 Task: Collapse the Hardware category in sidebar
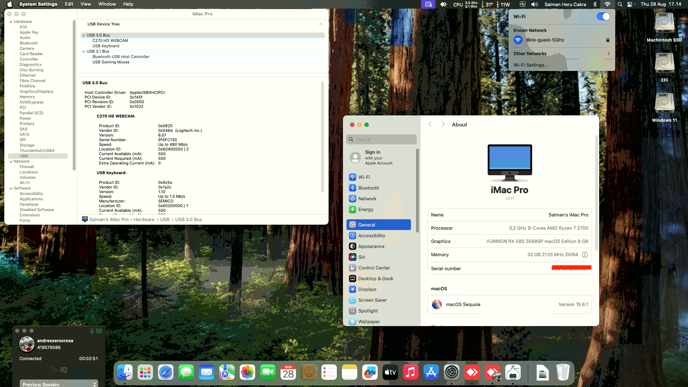[x=11, y=21]
